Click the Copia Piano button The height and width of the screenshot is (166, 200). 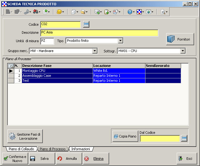(x=125, y=136)
